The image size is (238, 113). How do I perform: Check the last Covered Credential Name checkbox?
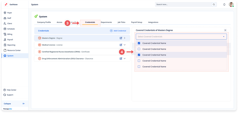click(139, 67)
